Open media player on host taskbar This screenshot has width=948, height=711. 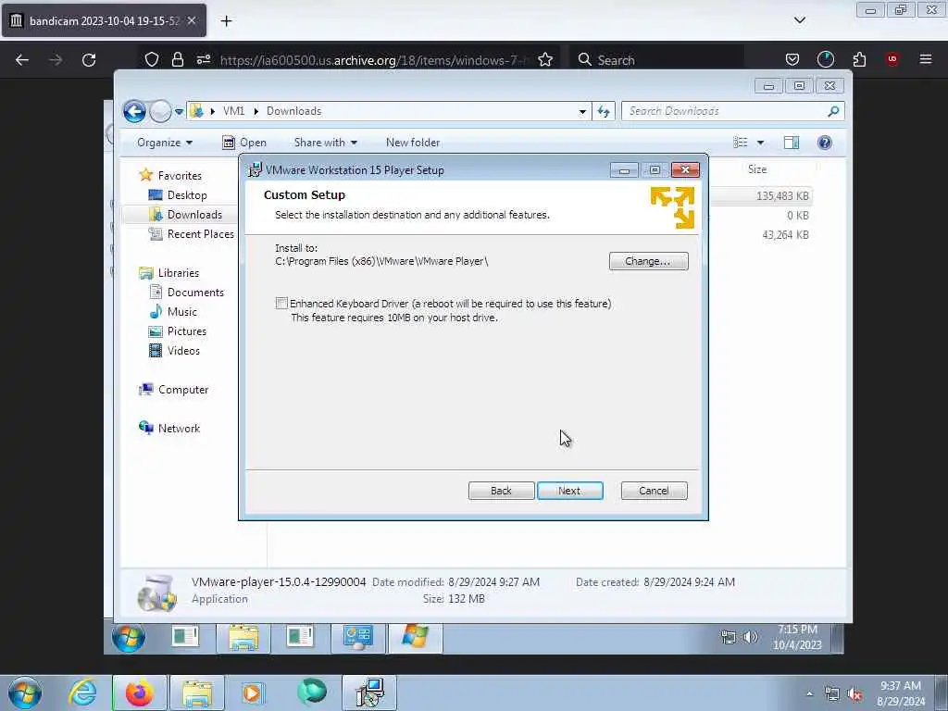click(253, 692)
